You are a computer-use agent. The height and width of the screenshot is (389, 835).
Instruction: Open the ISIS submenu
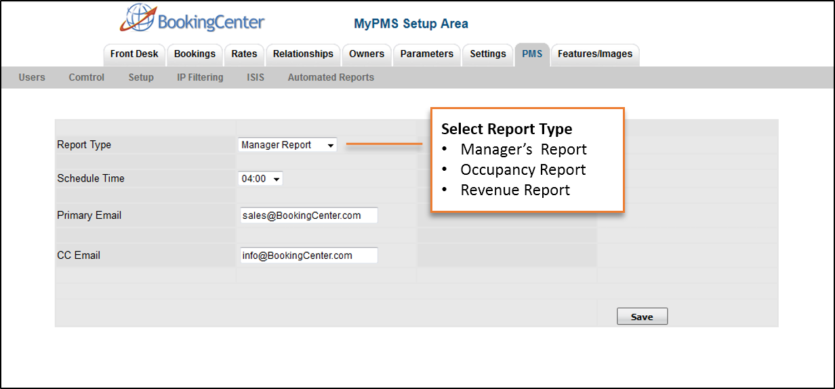[x=256, y=77]
